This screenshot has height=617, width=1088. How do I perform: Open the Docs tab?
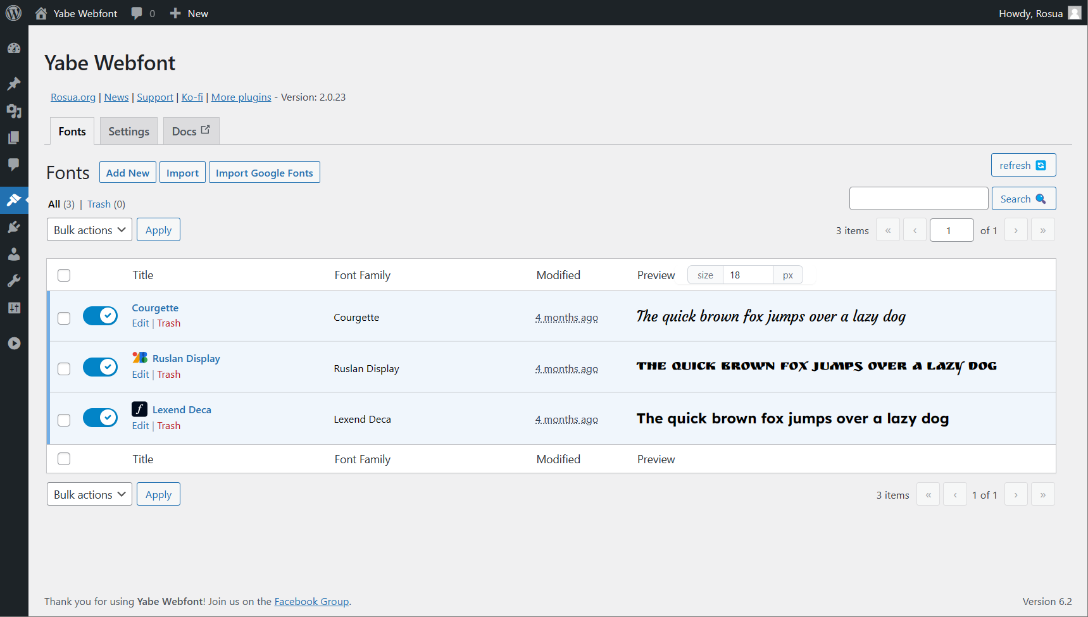tap(191, 131)
